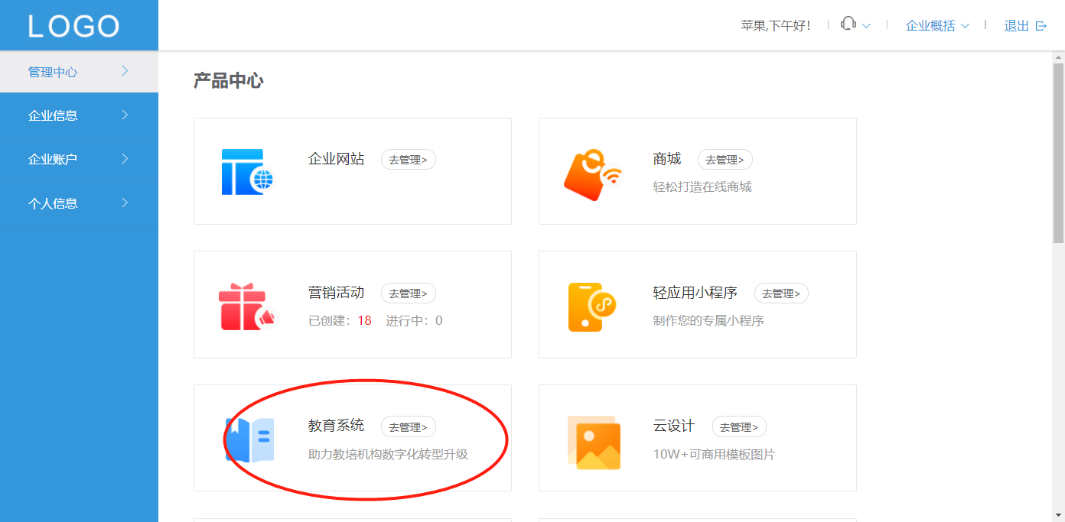Click 轻松打造在线商城 description

[702, 186]
